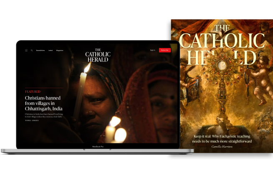The image size is (273, 188).
Task: Open the hamburger menu icon
Action: pyautogui.click(x=26, y=51)
